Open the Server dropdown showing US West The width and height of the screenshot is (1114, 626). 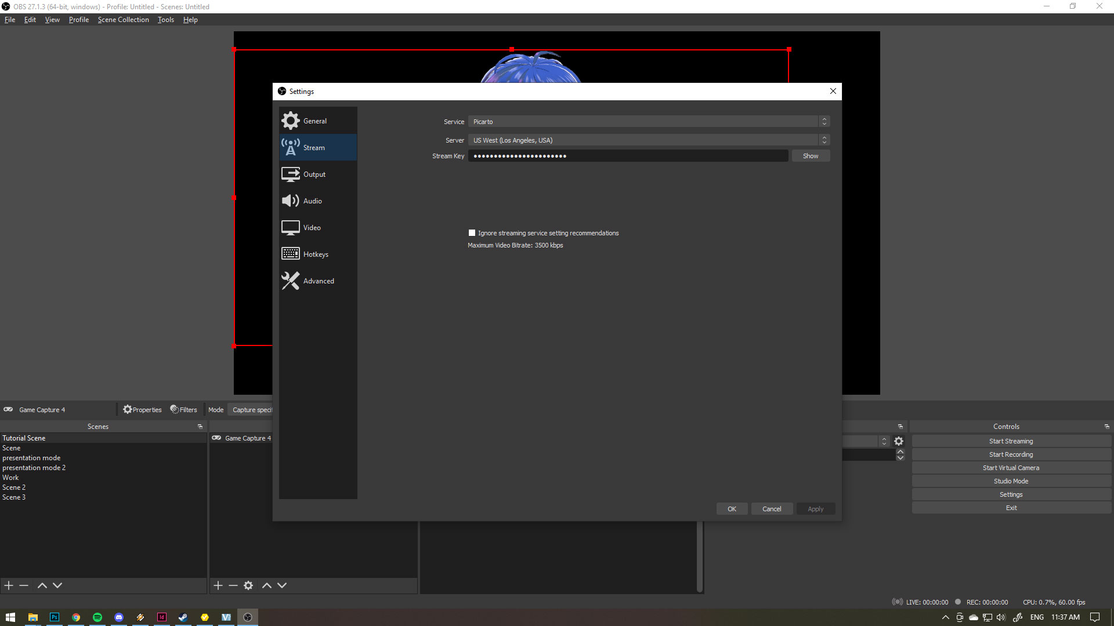(649, 140)
